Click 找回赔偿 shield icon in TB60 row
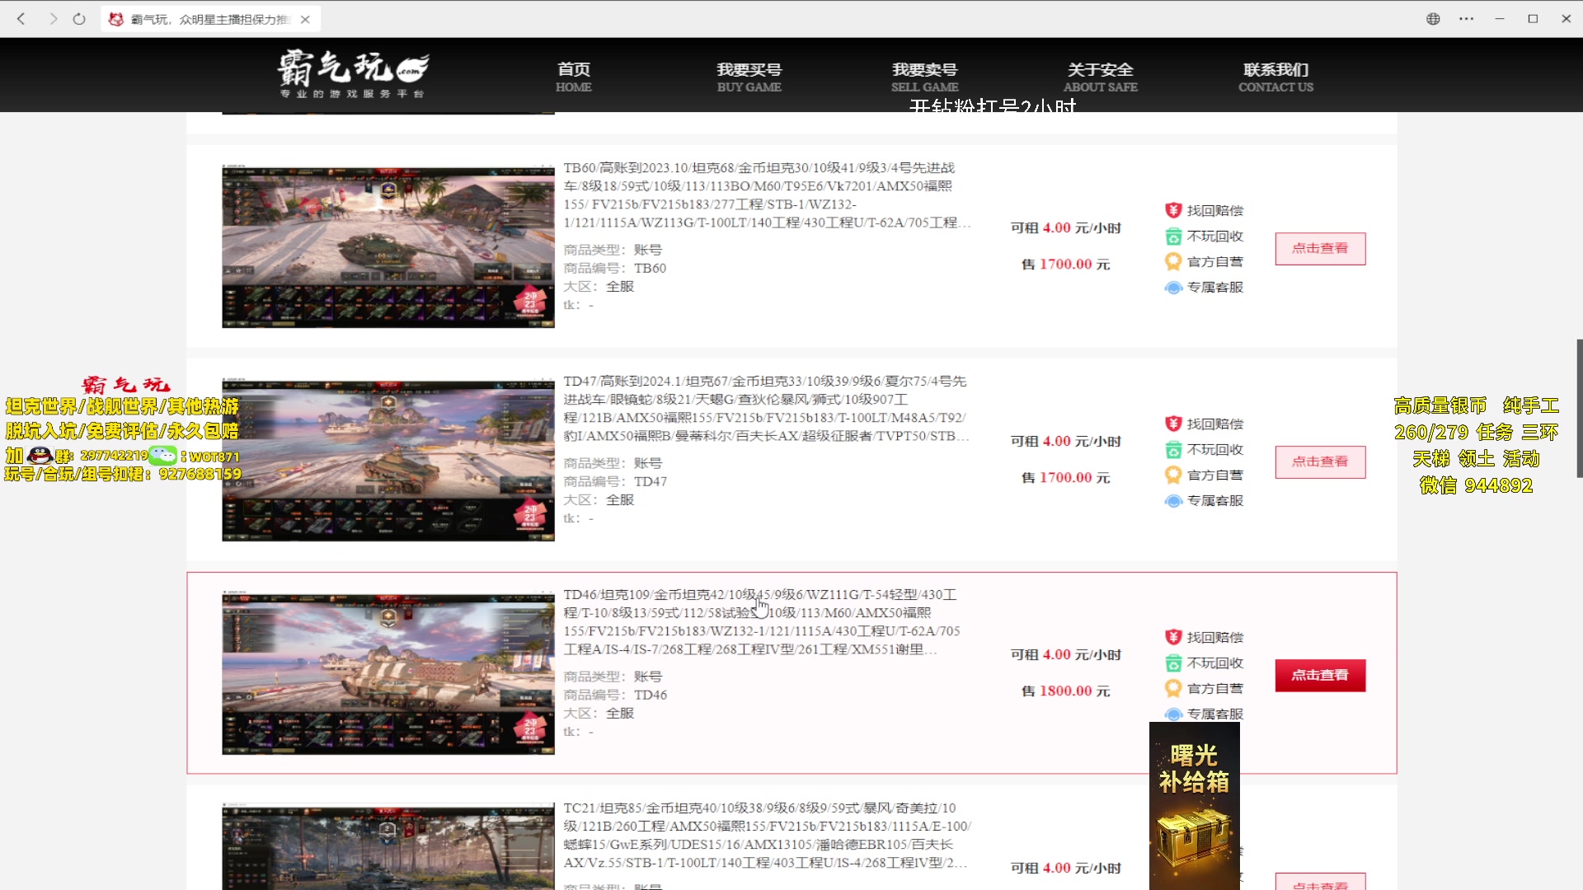 pos(1173,210)
